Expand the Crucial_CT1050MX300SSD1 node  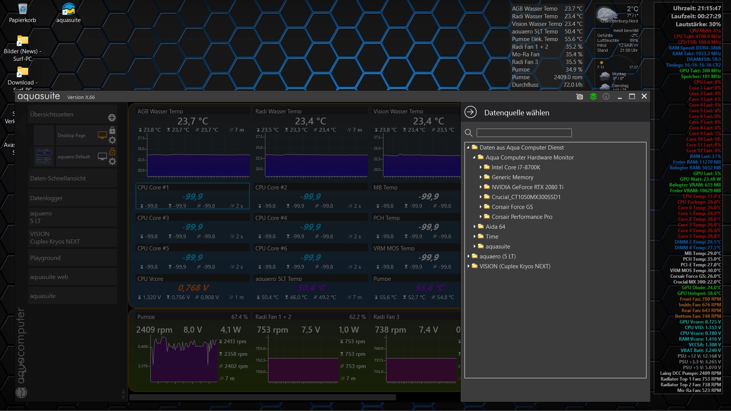(480, 197)
